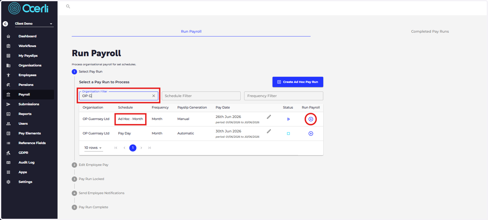Click the Users people icon

coord(9,124)
